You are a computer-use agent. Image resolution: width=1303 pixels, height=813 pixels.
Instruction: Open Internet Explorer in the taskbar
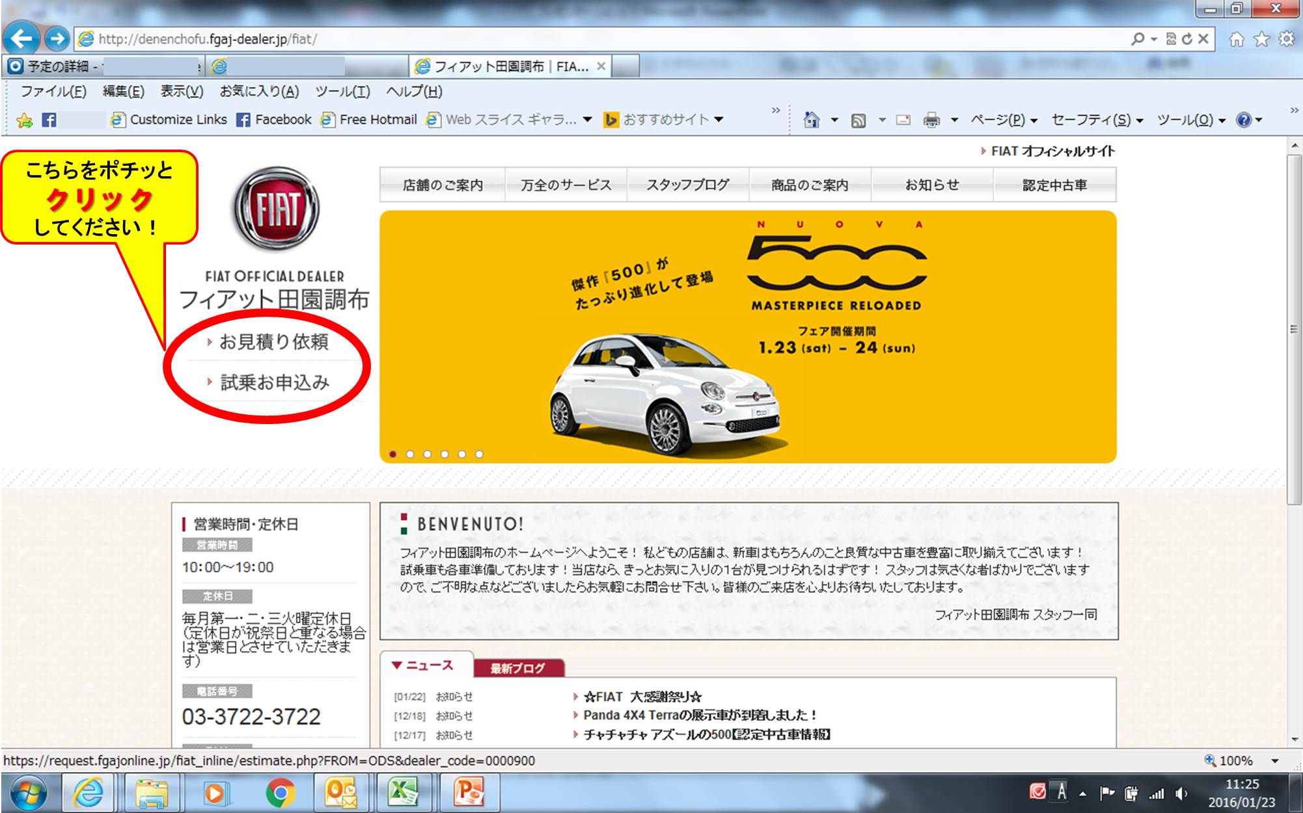pos(89,793)
